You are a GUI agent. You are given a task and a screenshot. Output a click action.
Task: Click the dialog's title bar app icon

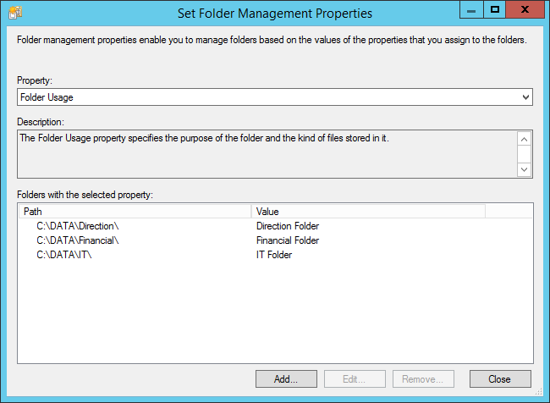click(15, 13)
